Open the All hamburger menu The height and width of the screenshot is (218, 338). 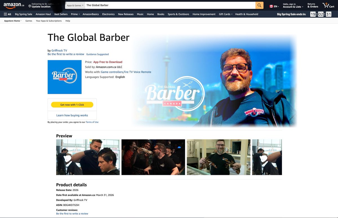tap(8, 14)
